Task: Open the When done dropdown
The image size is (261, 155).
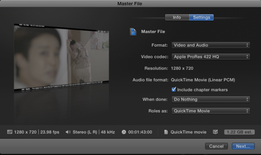Action: click(x=211, y=99)
